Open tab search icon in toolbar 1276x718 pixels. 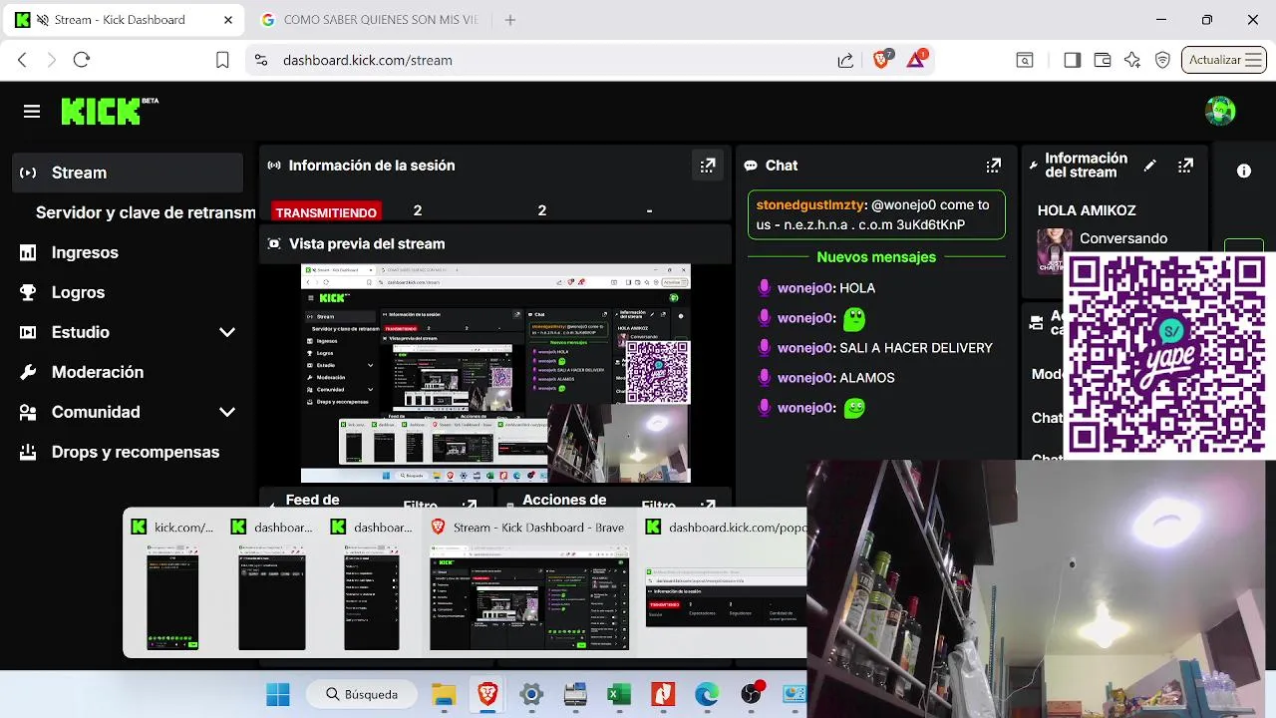point(1025,60)
